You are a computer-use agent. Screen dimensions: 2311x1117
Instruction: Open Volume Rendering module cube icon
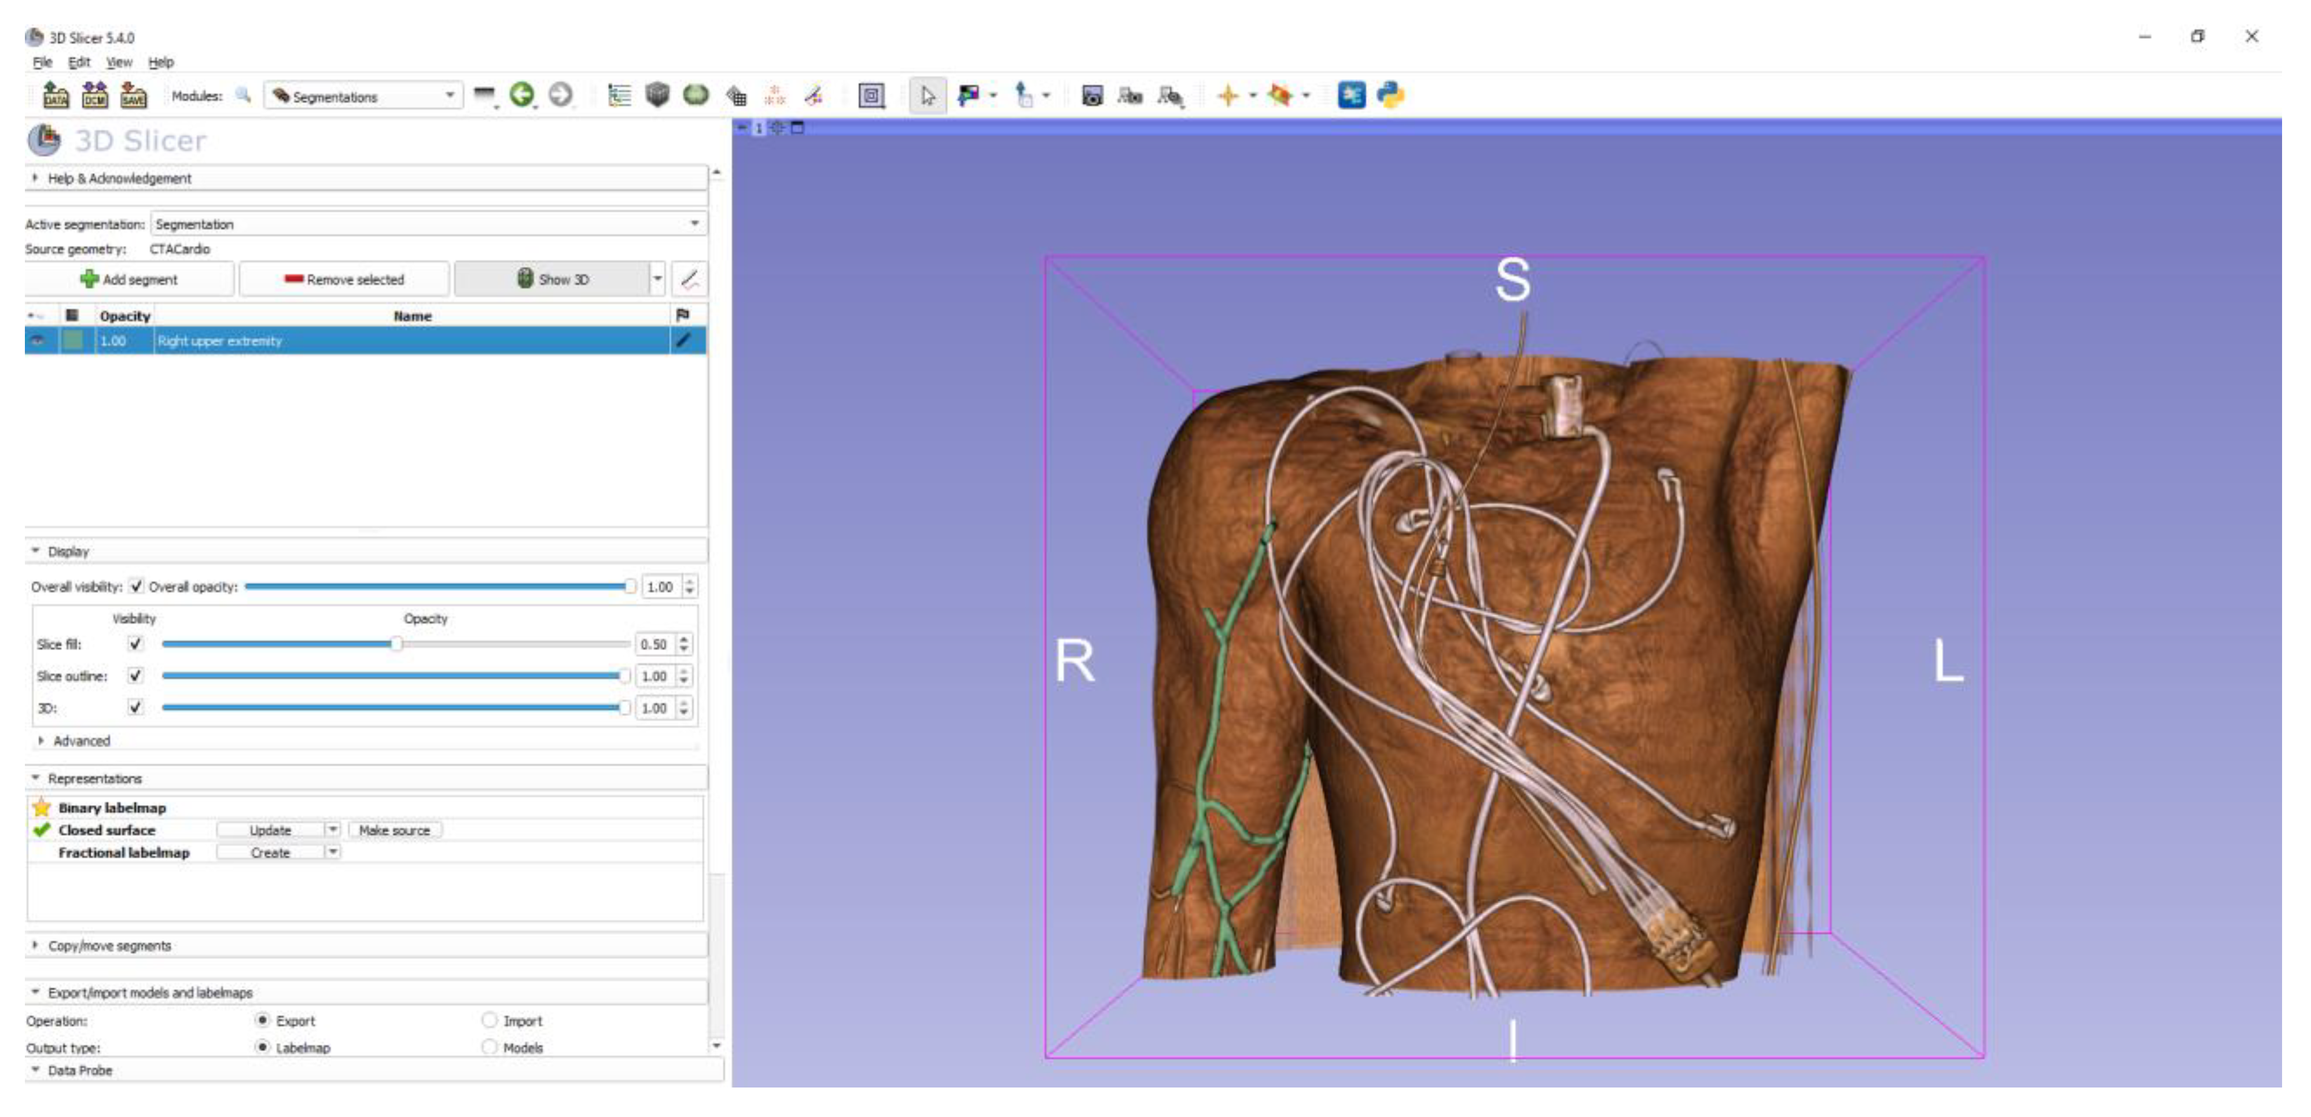[657, 95]
